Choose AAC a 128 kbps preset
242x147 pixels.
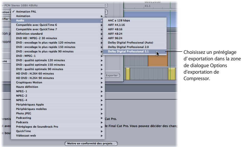pyautogui.click(x=135, y=21)
